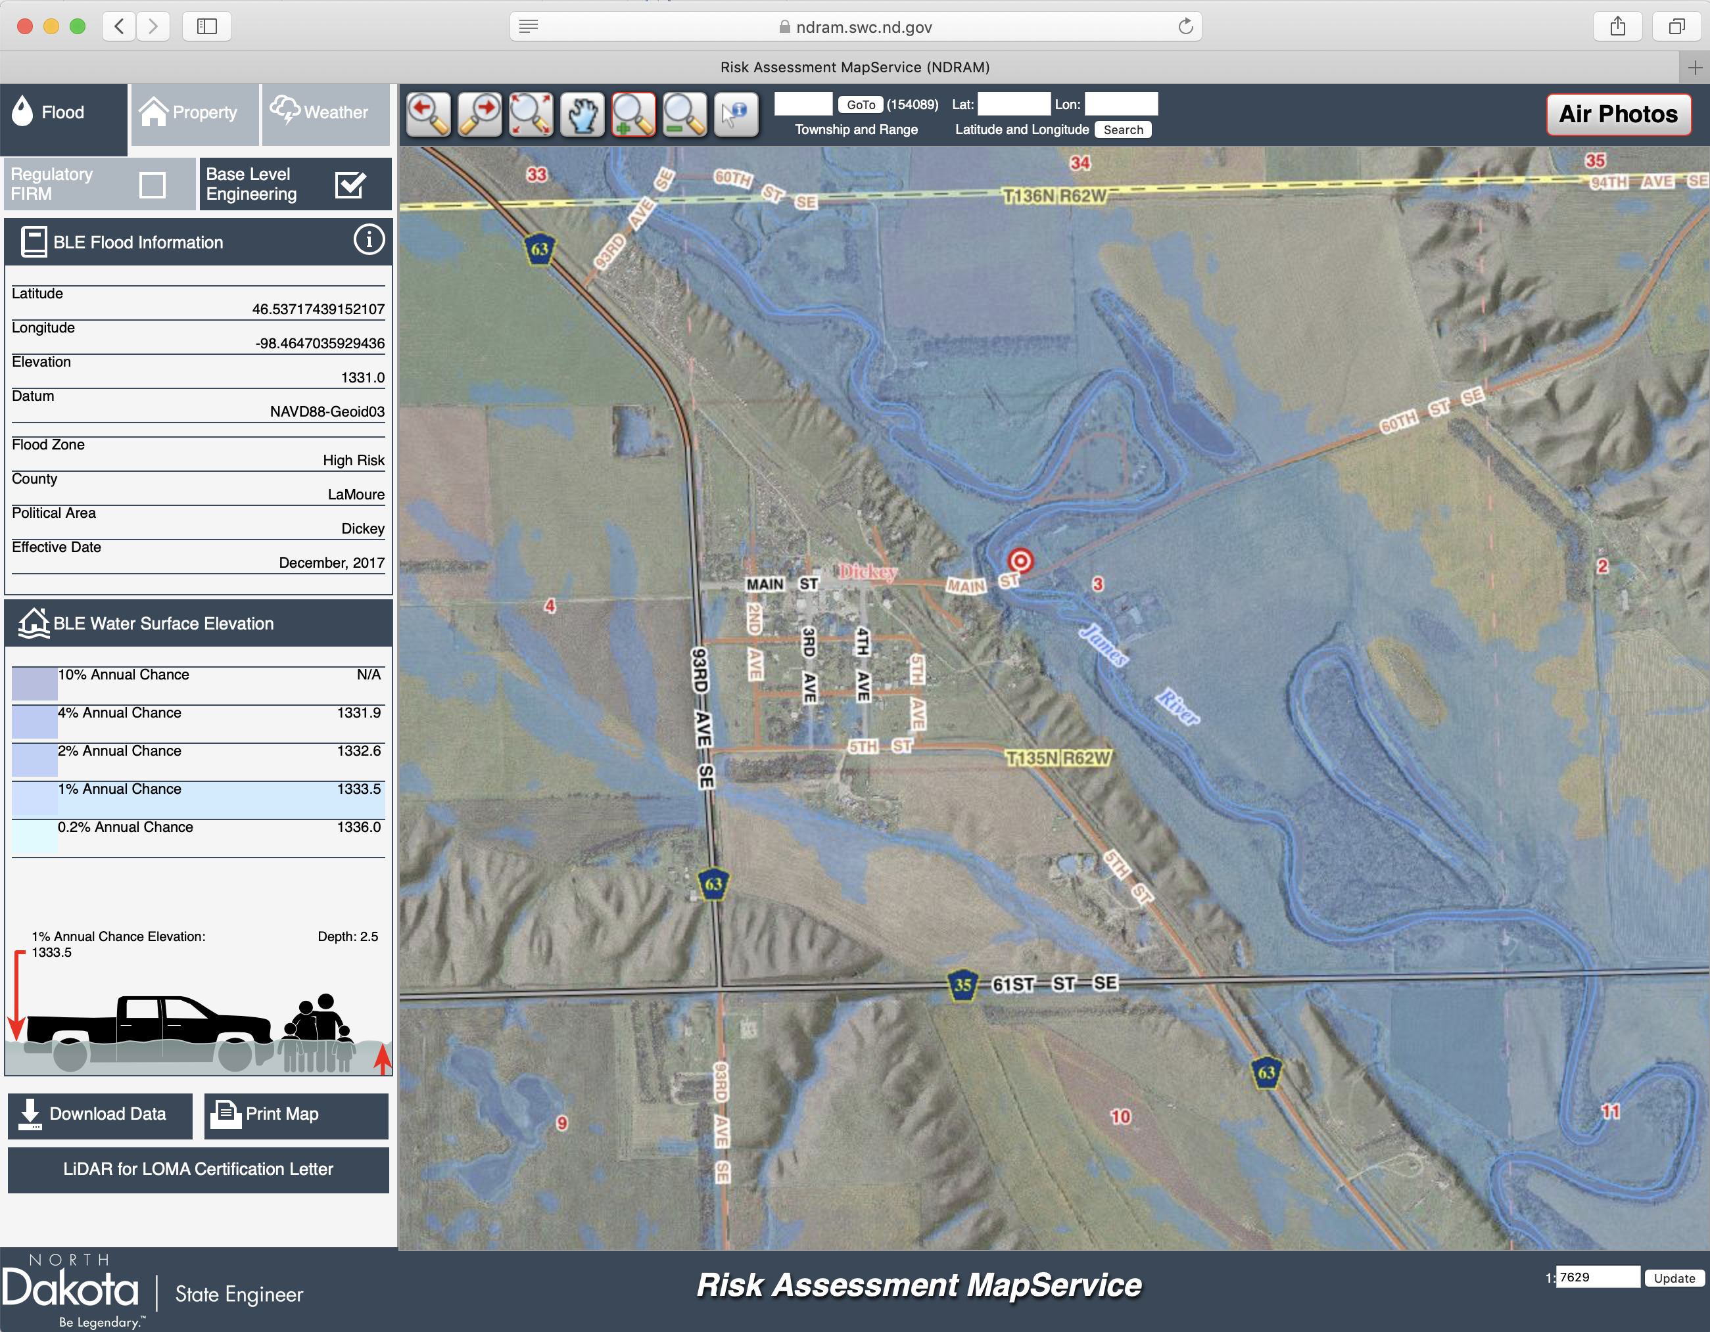Click the GoTo button

tap(861, 105)
